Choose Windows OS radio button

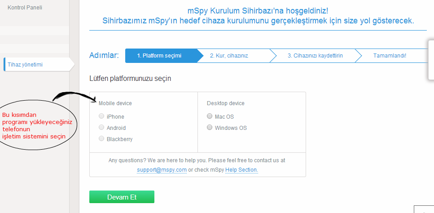(210, 128)
